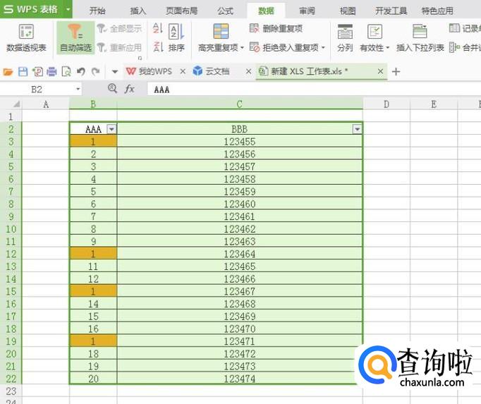Click the fx insert function icon
The image size is (481, 404).
[130, 90]
